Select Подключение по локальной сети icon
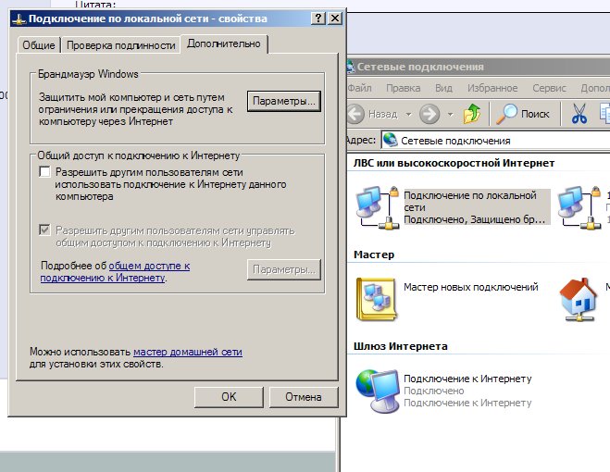 point(378,208)
